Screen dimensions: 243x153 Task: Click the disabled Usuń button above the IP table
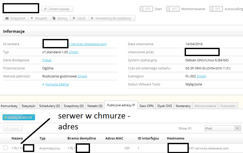(x=13, y=128)
